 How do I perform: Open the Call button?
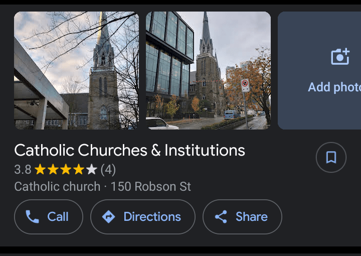pos(49,217)
